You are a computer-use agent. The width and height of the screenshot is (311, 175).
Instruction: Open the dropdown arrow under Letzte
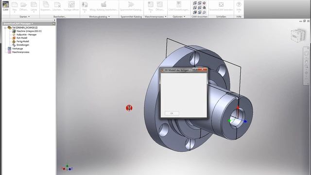pos(34,12)
